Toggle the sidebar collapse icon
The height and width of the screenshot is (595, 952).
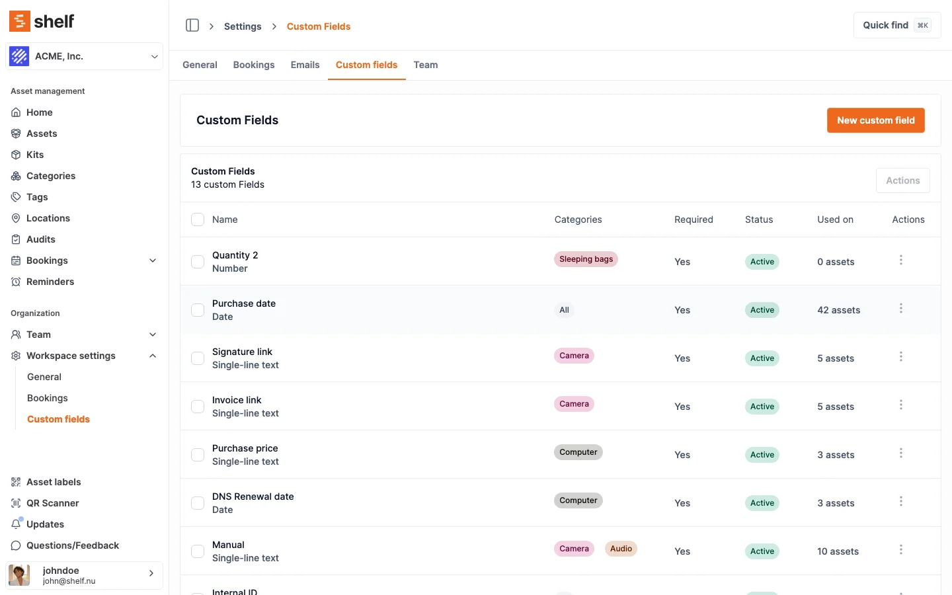coord(192,25)
